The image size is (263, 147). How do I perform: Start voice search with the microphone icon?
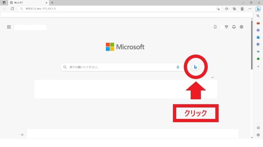tap(178, 67)
